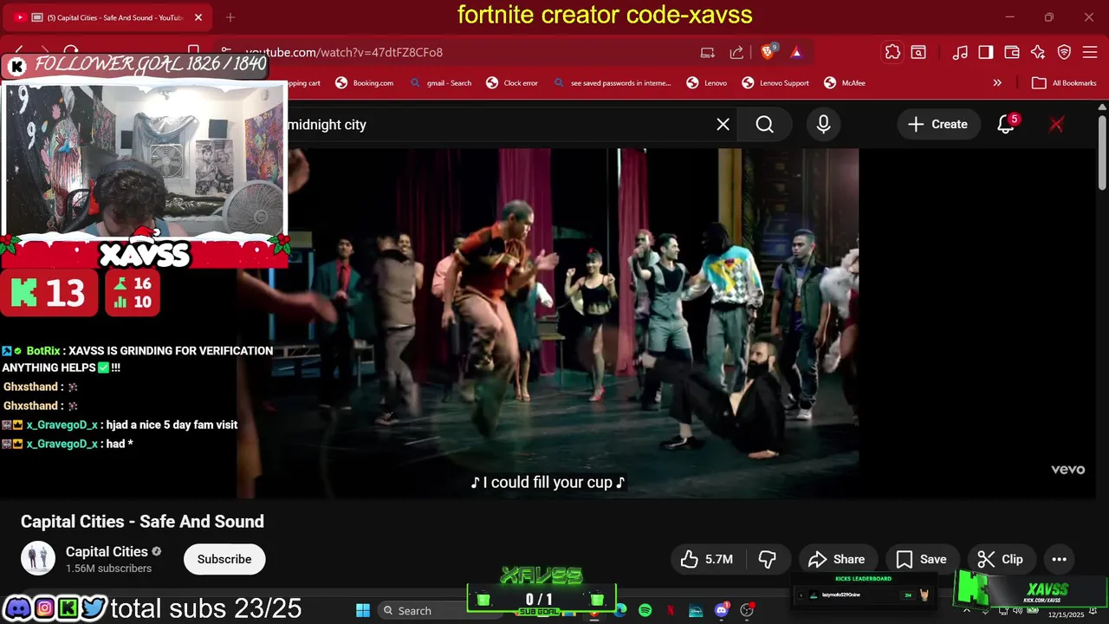Screen dimensions: 1109x624
Task: Open gmail - Search bookmark
Action: tap(441, 83)
